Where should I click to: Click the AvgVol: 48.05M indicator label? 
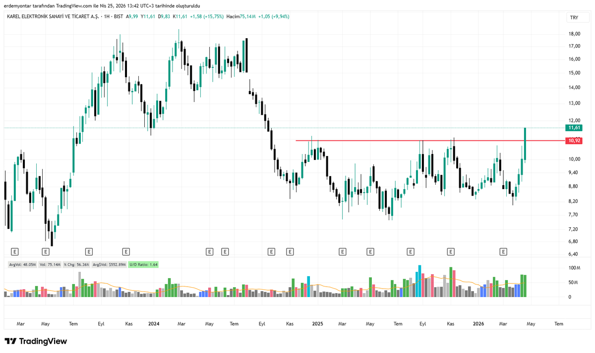pos(22,264)
